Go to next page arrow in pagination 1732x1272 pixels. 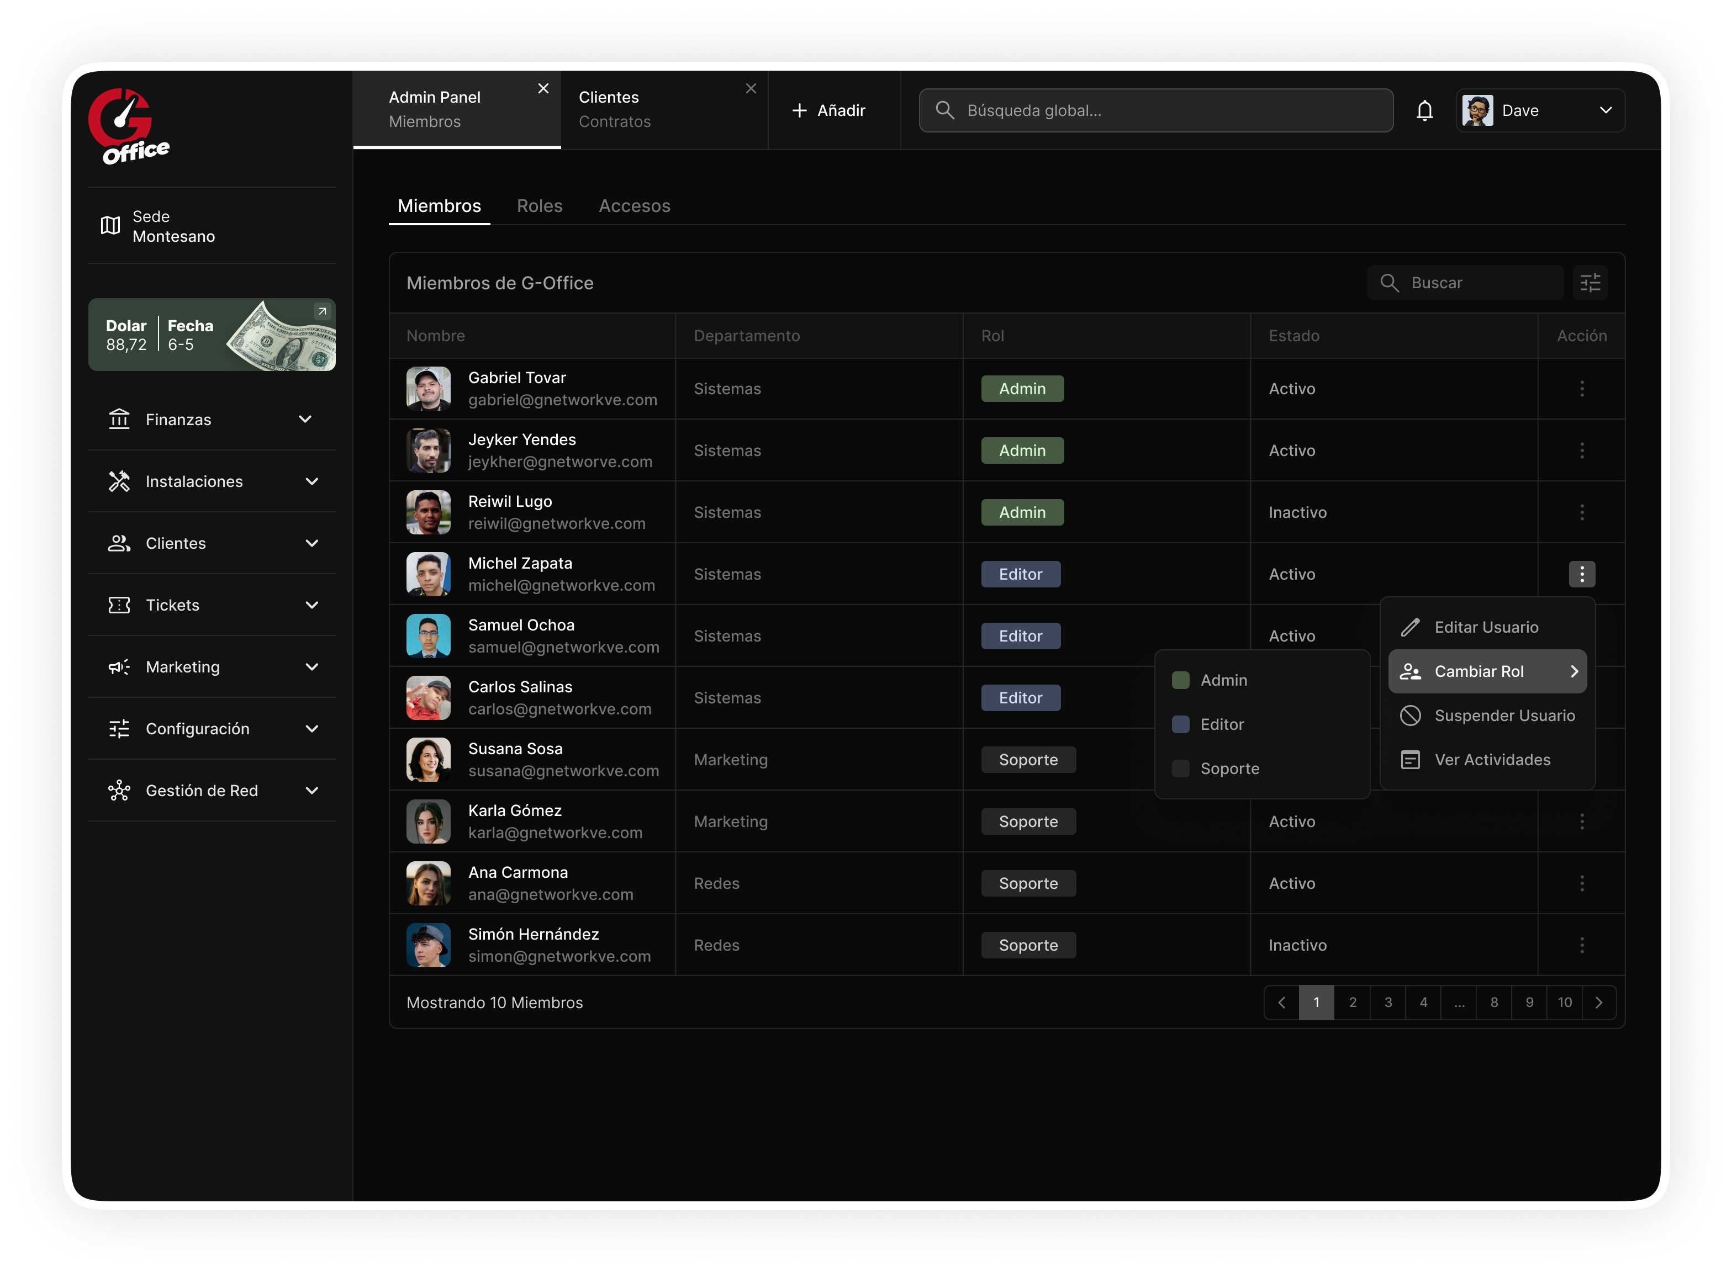(x=1599, y=1003)
